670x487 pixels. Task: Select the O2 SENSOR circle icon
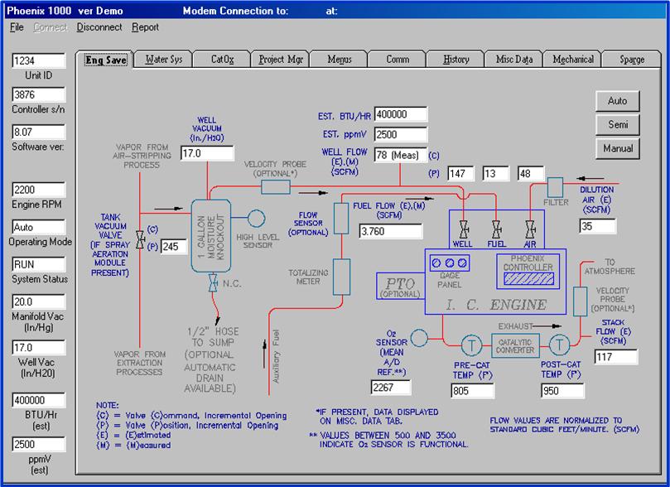pyautogui.click(x=420, y=338)
